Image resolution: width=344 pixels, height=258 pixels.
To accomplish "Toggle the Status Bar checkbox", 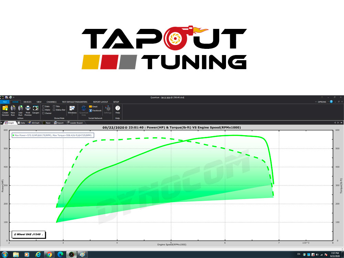I will [x=54, y=110].
